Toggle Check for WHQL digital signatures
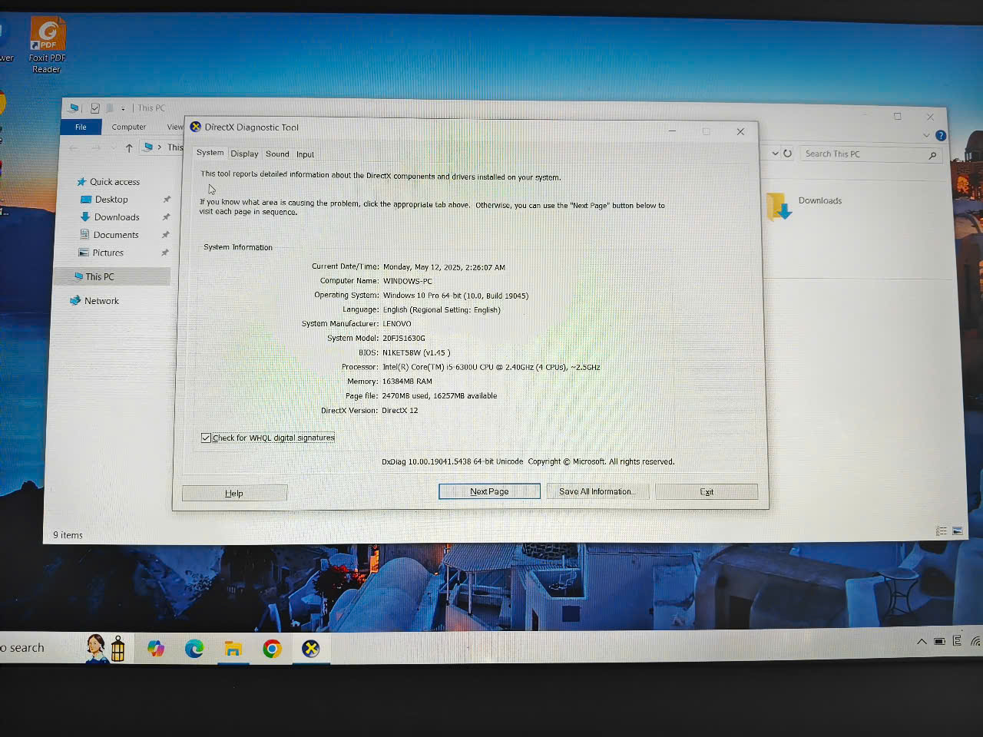The image size is (983, 737). (x=267, y=438)
